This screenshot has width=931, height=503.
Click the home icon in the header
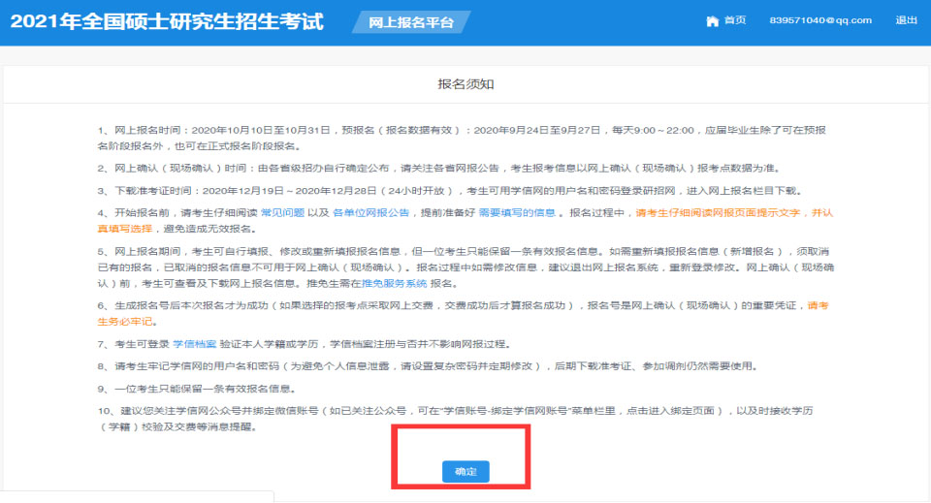click(x=713, y=20)
